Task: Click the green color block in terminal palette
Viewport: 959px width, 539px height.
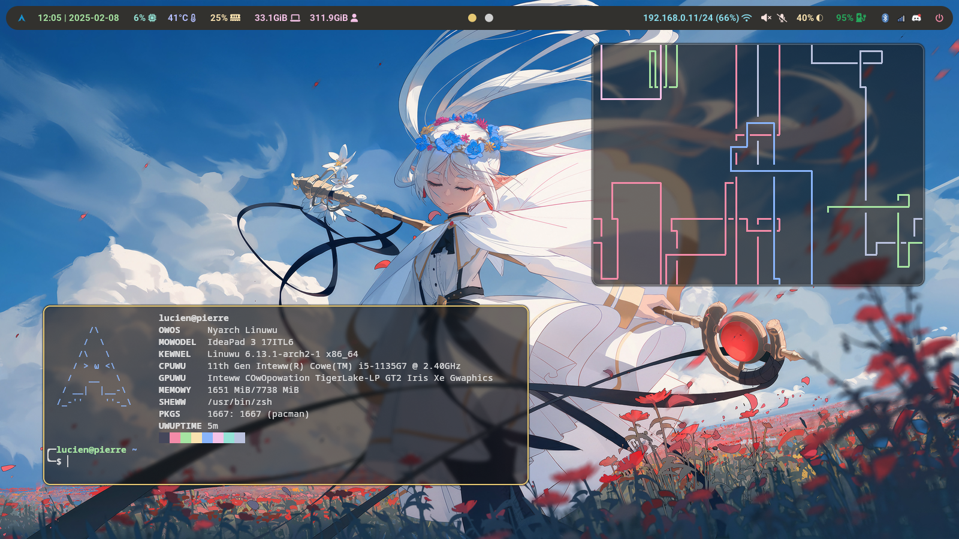Action: click(186, 438)
